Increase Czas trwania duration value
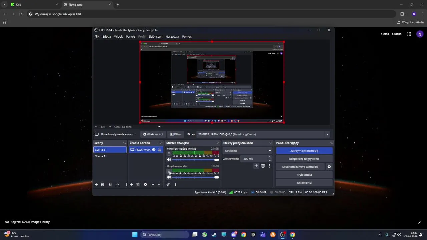This screenshot has height=240, width=427. pos(270,157)
